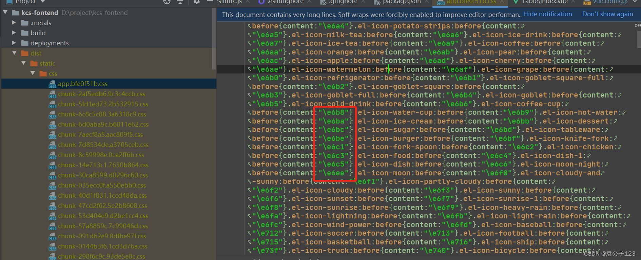Close the .gitignore tab
The height and width of the screenshot is (260, 641).
[364, 2]
